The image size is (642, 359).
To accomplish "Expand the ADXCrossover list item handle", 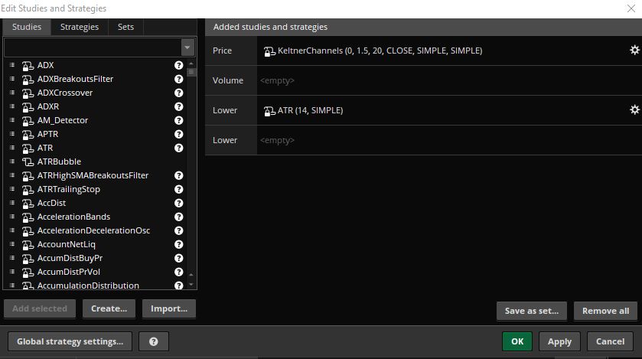I will pyautogui.click(x=12, y=93).
